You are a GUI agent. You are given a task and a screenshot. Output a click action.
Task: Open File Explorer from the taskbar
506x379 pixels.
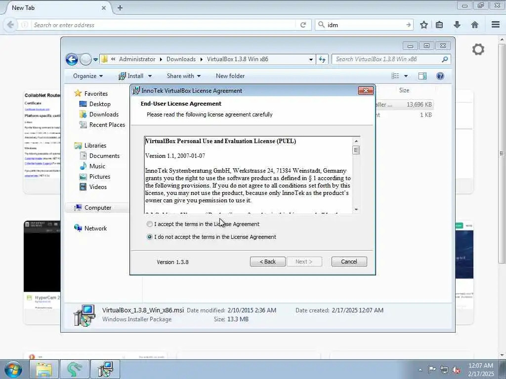click(x=44, y=370)
